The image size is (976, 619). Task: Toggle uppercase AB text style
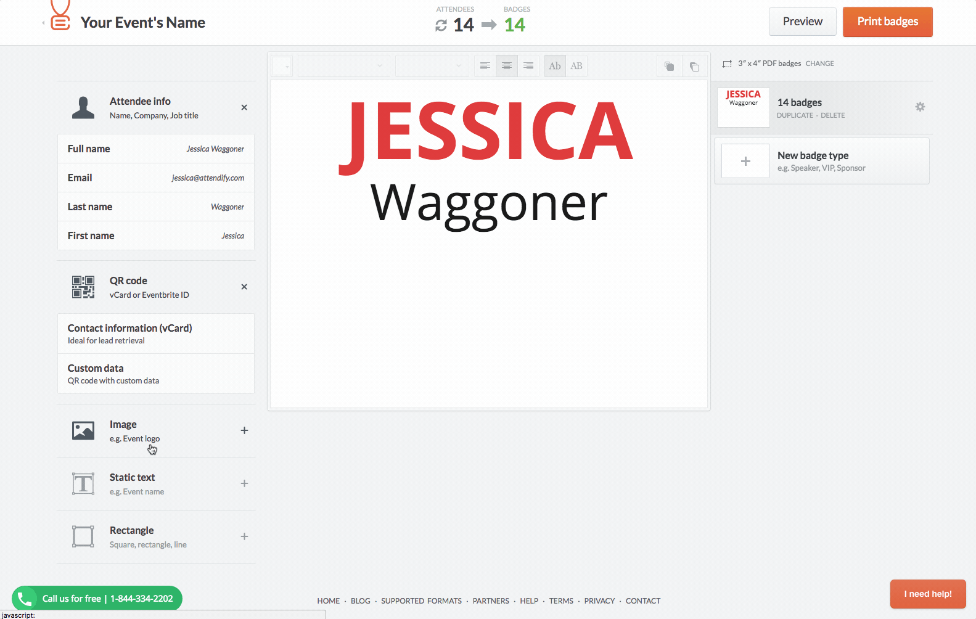coord(576,66)
